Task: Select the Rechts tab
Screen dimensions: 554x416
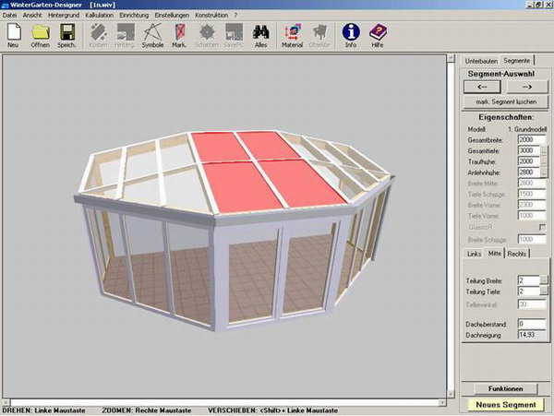Action: (518, 254)
